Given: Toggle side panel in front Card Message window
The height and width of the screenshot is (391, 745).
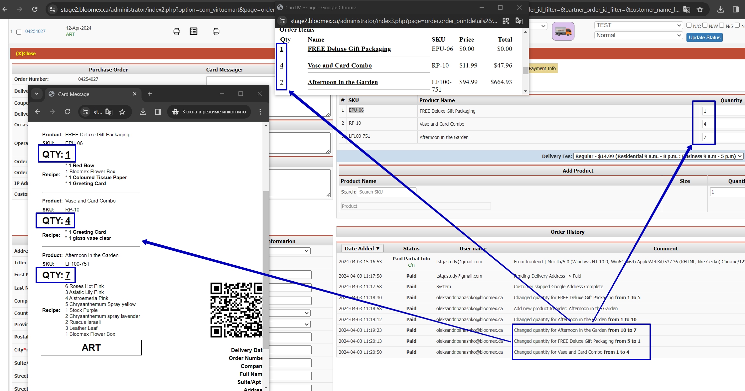Looking at the screenshot, I should point(158,112).
